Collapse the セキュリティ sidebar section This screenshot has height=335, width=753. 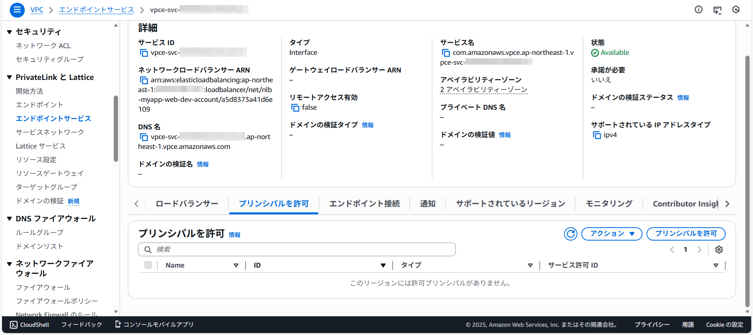coord(9,32)
